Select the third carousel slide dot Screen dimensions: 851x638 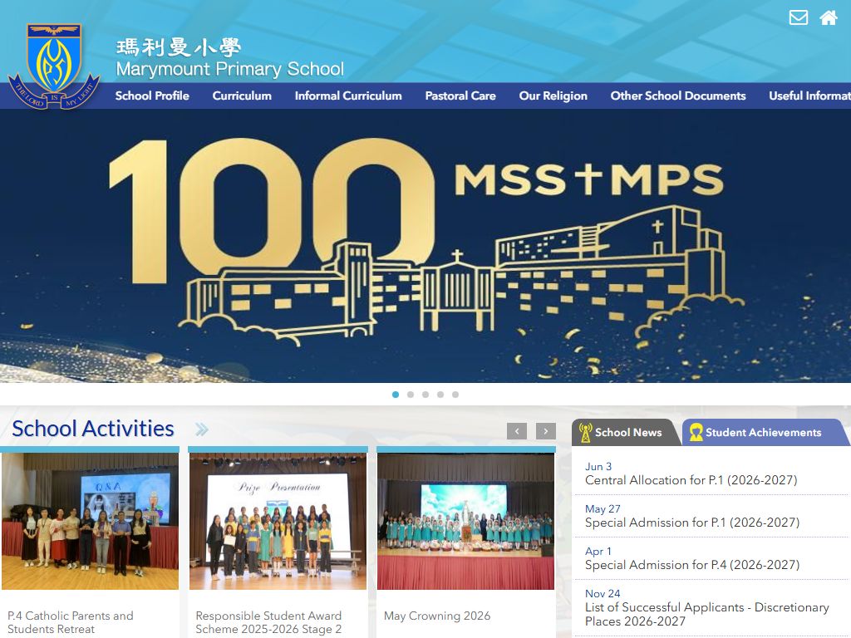[425, 395]
